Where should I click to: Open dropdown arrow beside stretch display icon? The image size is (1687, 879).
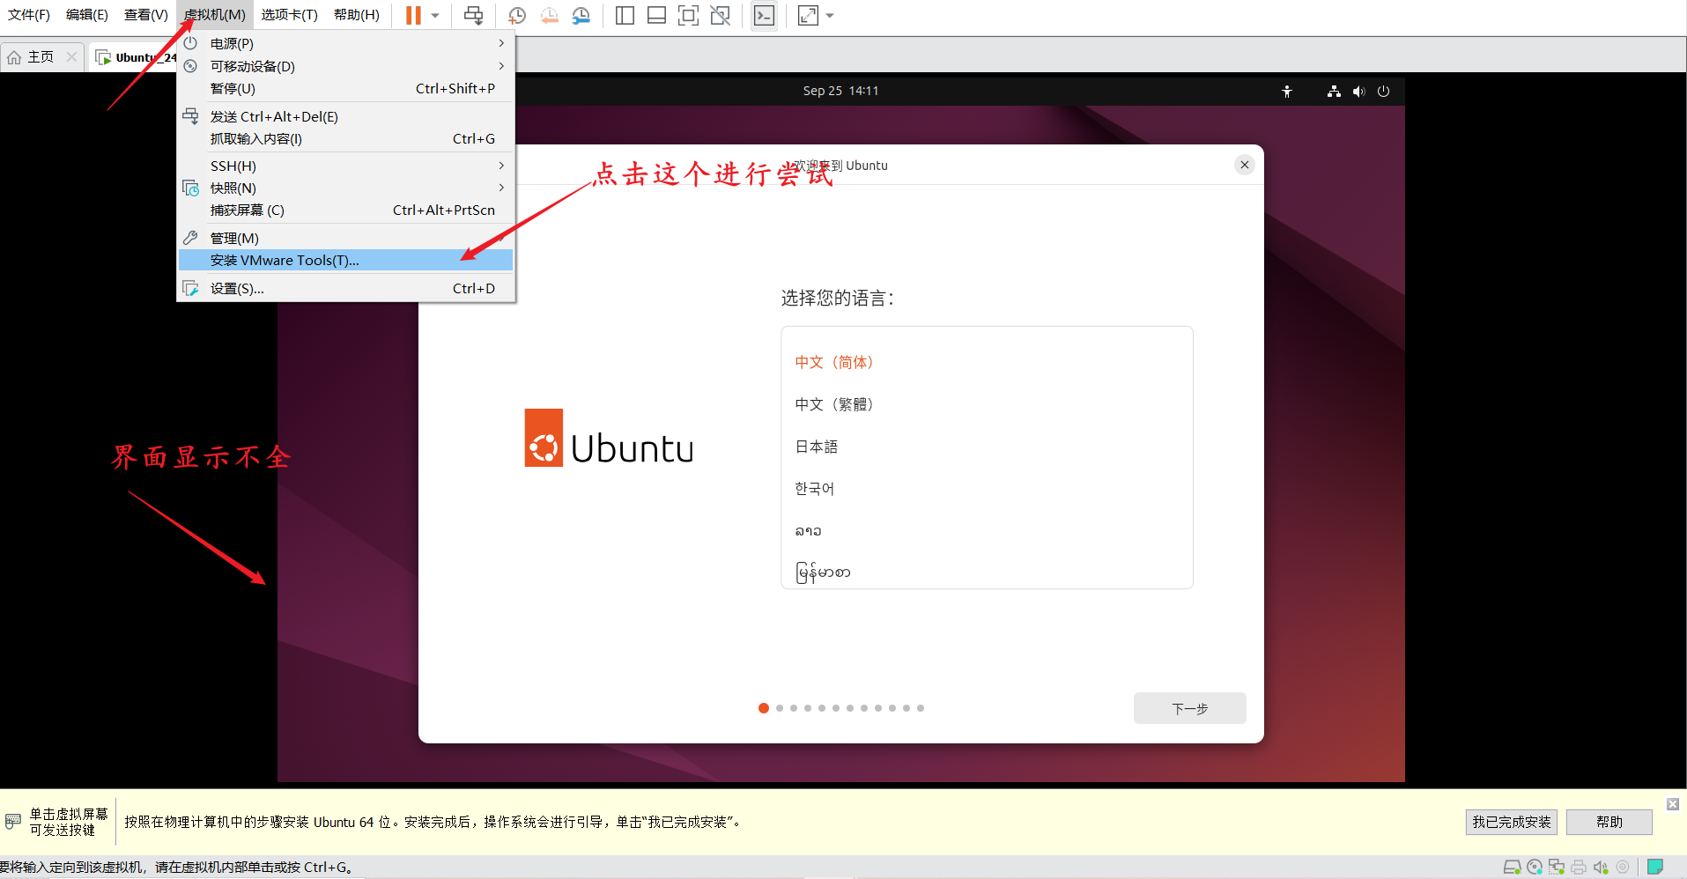tap(830, 15)
